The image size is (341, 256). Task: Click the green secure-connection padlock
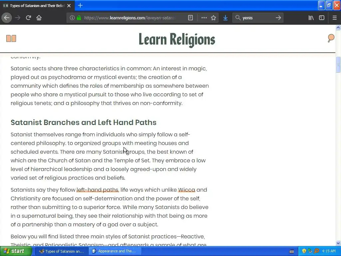79,18
